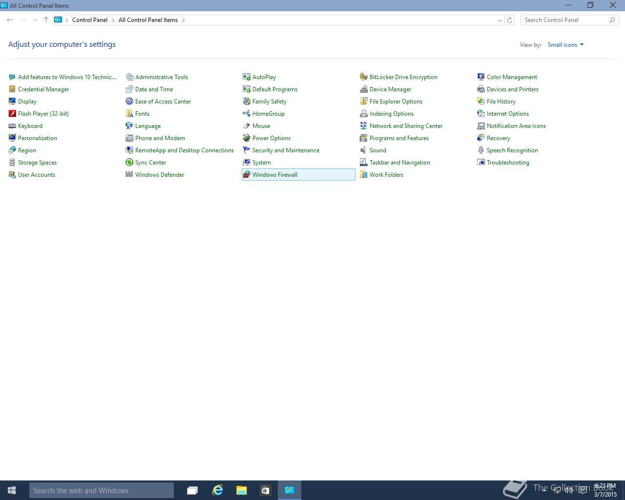Click the BitLocker Drive Encryption key icon

[364, 77]
